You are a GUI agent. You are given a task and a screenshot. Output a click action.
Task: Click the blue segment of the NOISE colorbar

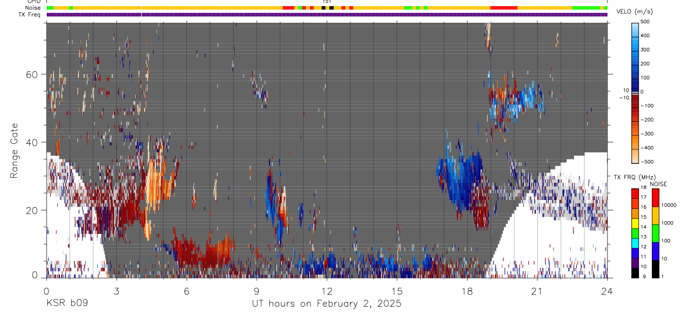click(x=656, y=251)
